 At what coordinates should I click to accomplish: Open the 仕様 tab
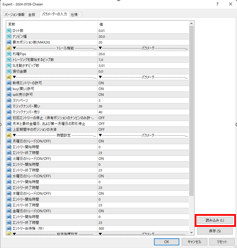pos(74,15)
